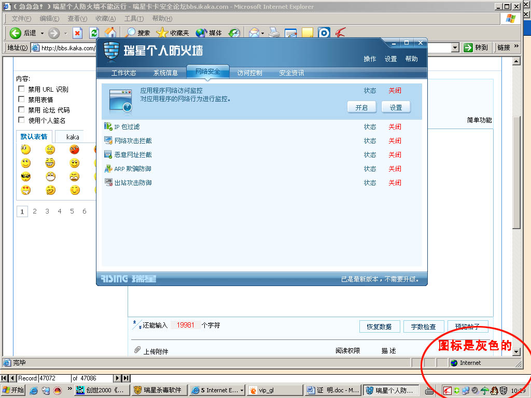The height and width of the screenshot is (398, 531).
Task: Click the 字数检查 button
Action: (423, 326)
